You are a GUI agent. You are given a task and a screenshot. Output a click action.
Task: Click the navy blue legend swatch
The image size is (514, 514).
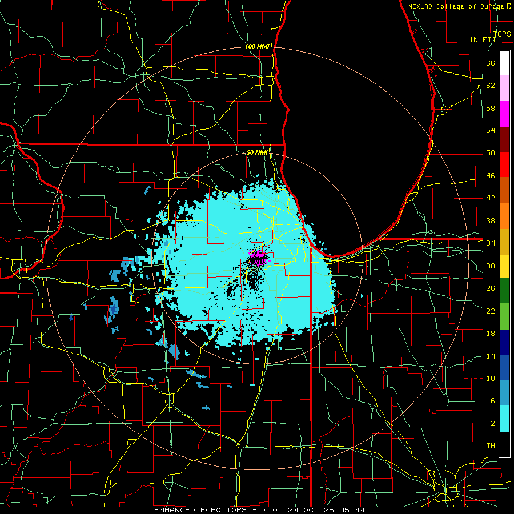click(x=504, y=342)
